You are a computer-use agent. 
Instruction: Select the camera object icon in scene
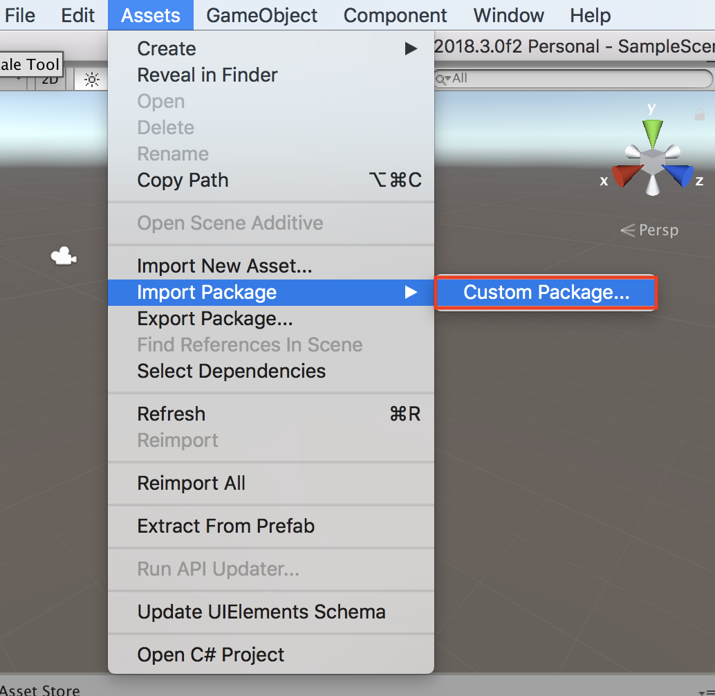click(x=64, y=257)
